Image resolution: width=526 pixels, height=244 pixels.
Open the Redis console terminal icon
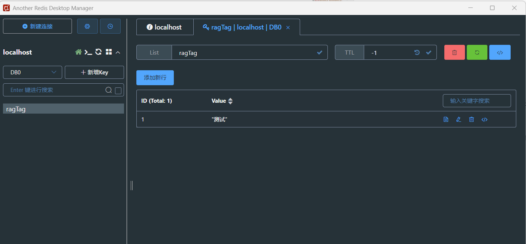click(88, 52)
